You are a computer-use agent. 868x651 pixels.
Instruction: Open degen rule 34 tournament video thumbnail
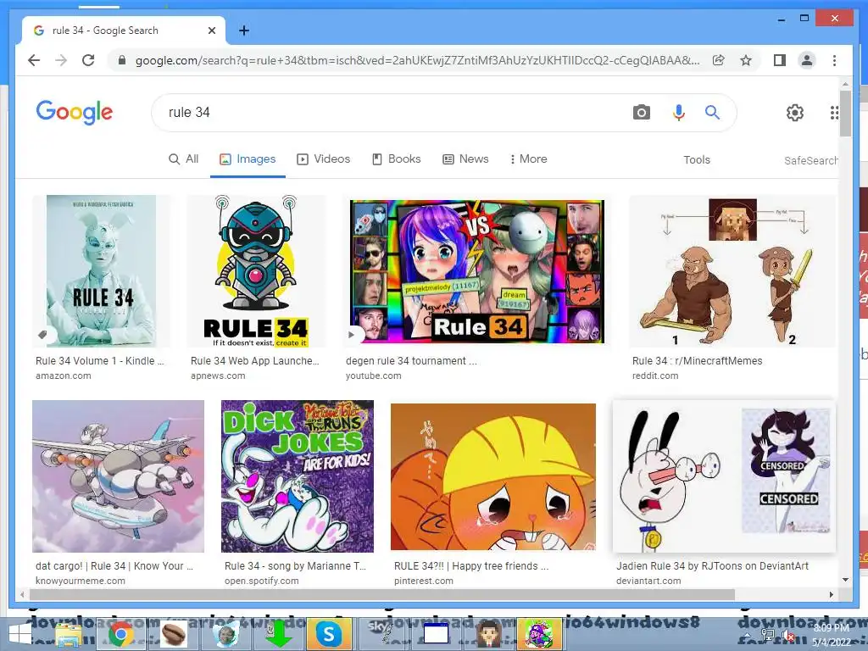tap(477, 271)
